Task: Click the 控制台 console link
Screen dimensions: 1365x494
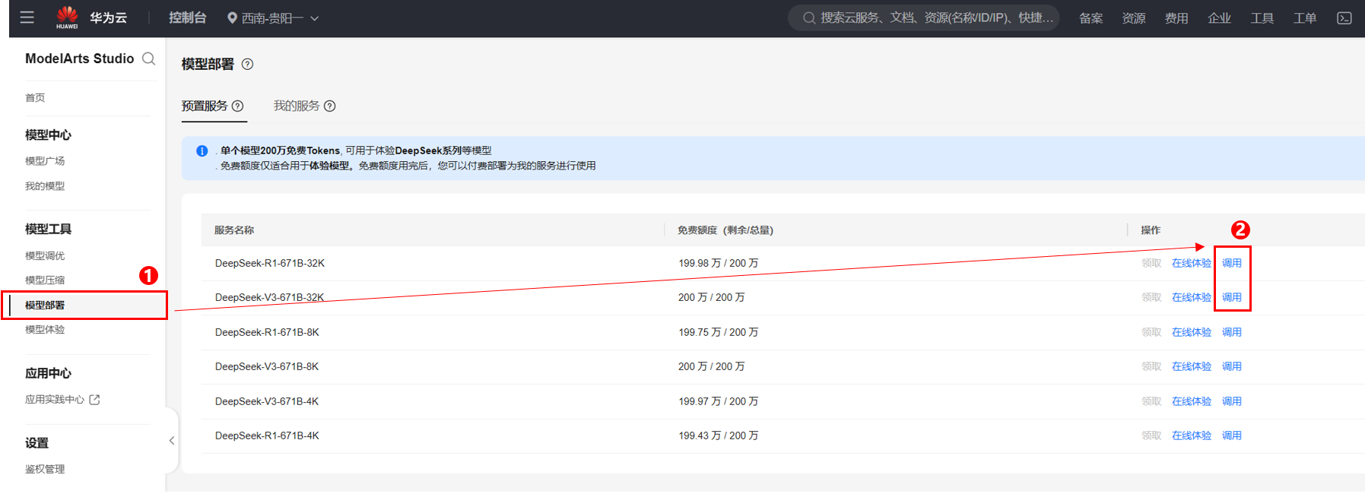Action: pos(187,17)
